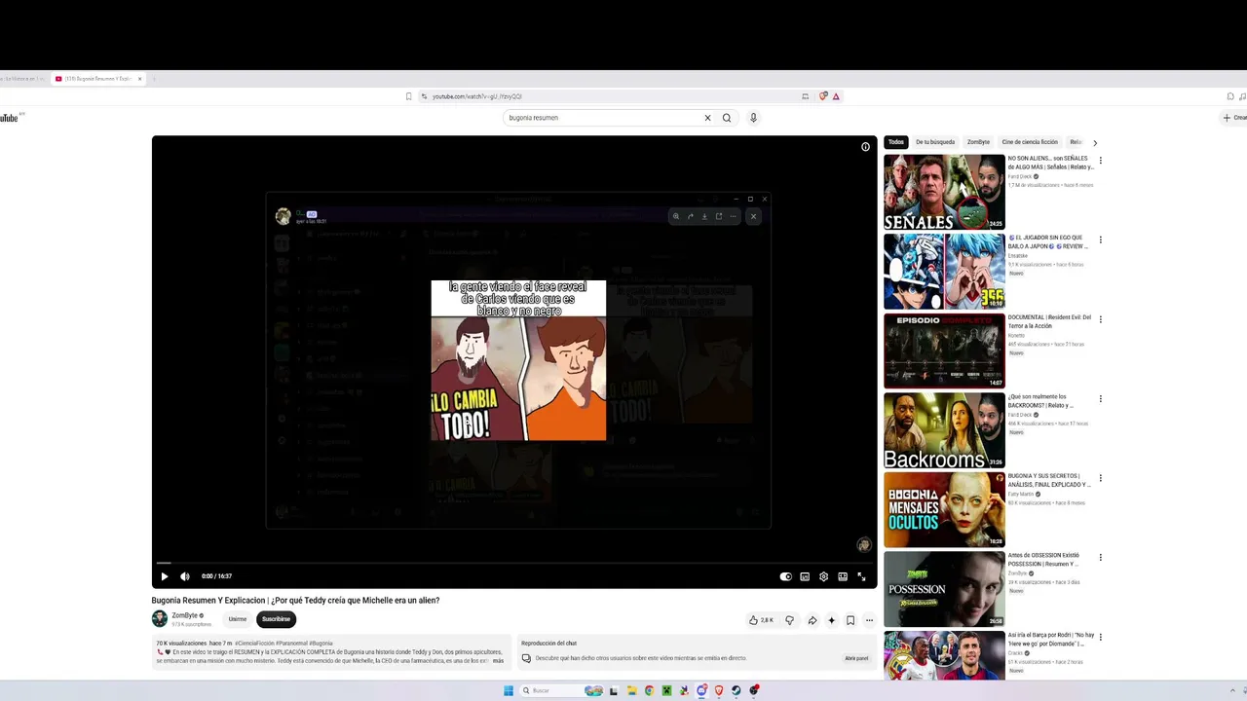Show more filter chips with arrow
1247x701 pixels.
[x=1095, y=143]
